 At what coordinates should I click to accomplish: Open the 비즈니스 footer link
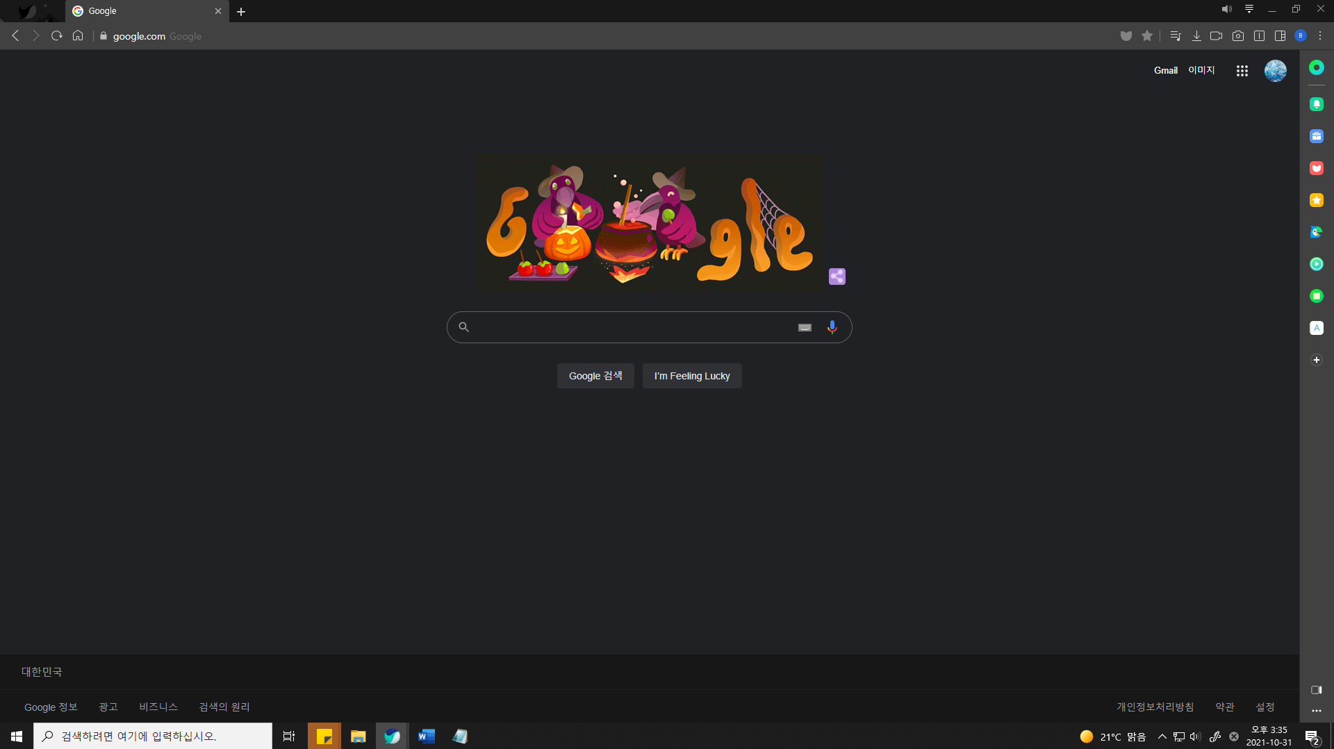pos(158,707)
